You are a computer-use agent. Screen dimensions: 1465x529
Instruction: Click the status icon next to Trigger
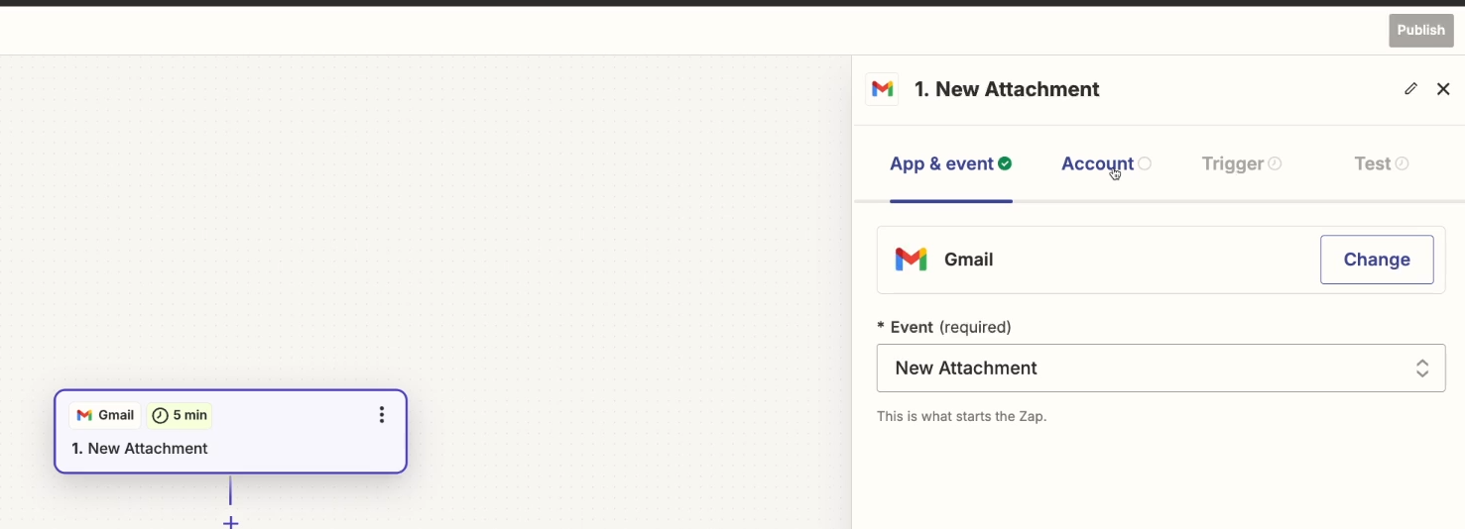pyautogui.click(x=1275, y=164)
